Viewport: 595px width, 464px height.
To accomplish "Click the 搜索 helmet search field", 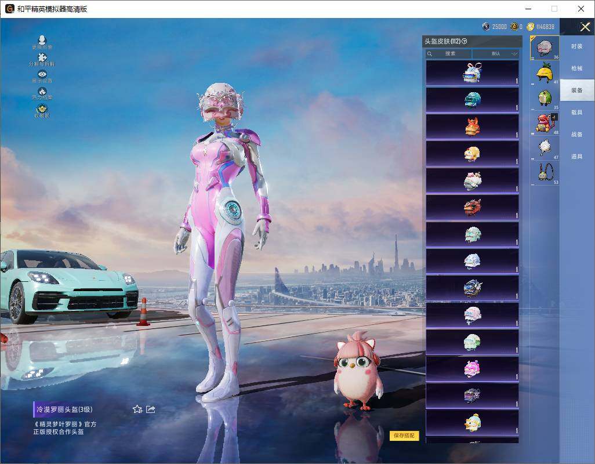I will (448, 53).
